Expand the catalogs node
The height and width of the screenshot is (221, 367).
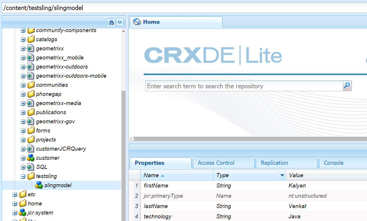[23, 40]
